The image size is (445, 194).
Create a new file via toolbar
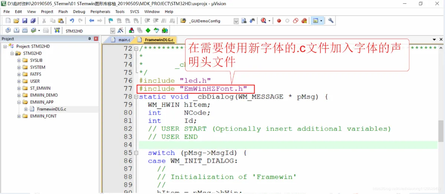tap(8, 21)
